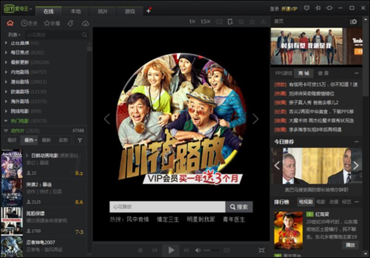Screen dimensions: 370x258
Task: Click the cloud download icon in sidebar
Action: (x=86, y=23)
